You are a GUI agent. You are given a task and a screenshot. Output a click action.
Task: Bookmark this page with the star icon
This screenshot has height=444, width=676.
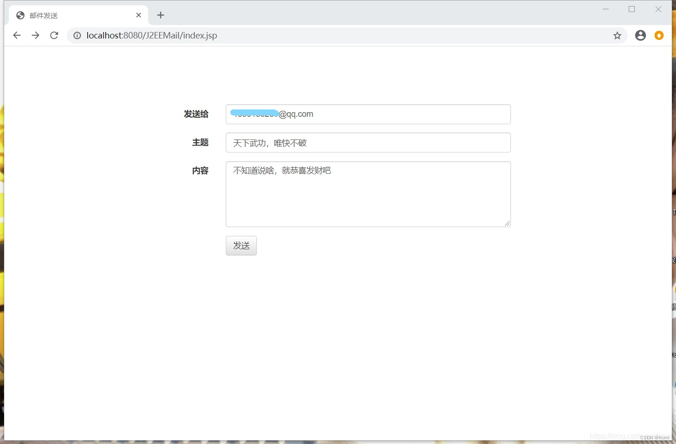coord(617,35)
